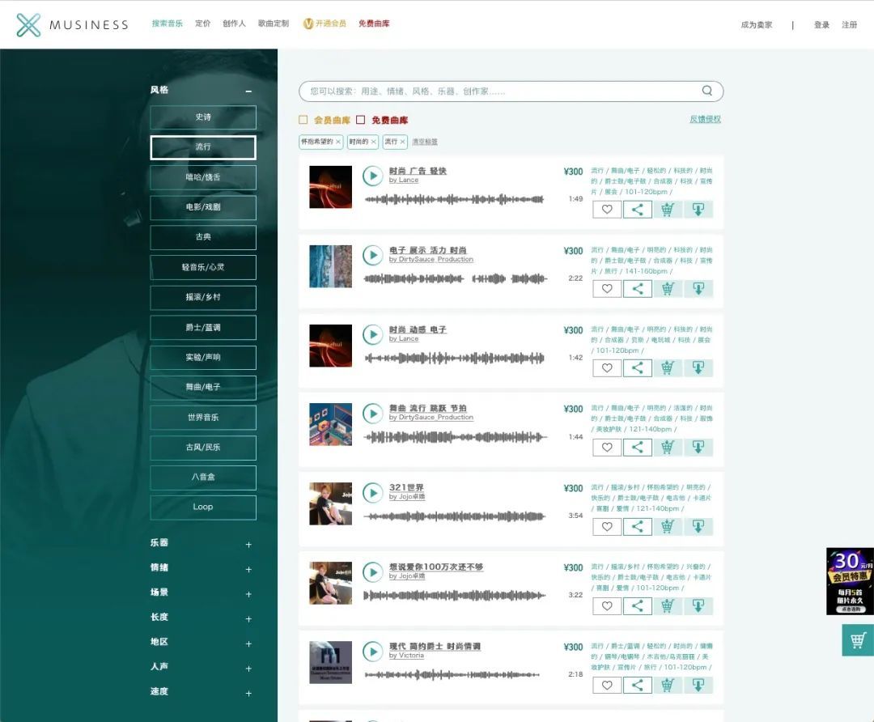Viewport: 874px width, 722px height.
Task: Click the 注册 link
Action: [850, 24]
